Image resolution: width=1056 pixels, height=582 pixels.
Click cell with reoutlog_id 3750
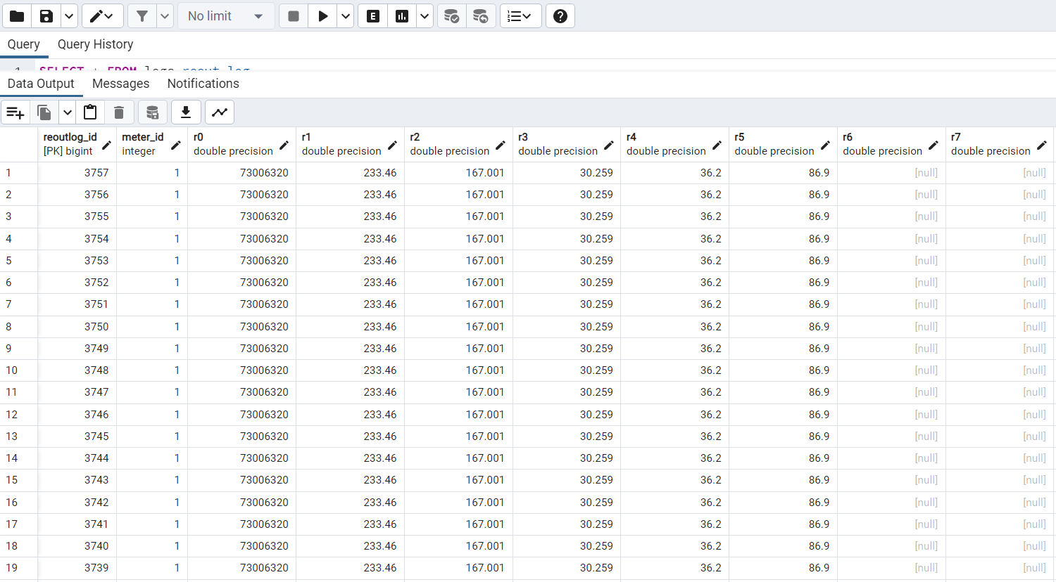(77, 327)
